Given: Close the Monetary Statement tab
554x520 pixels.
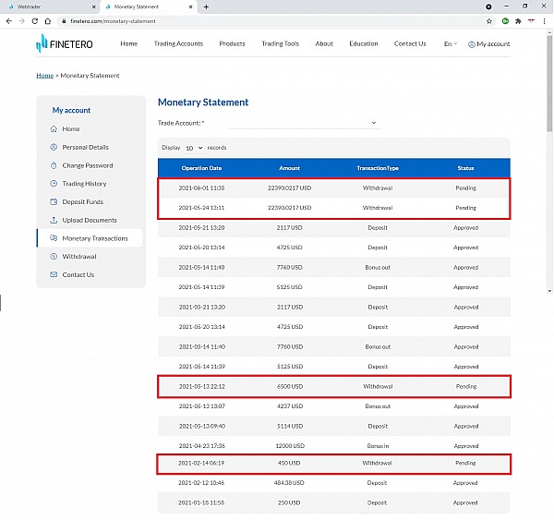Looking at the screenshot, I should (190, 6).
